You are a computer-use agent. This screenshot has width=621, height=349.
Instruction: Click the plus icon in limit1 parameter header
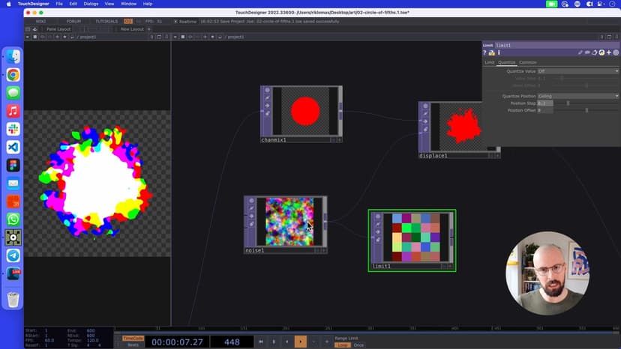tap(608, 53)
